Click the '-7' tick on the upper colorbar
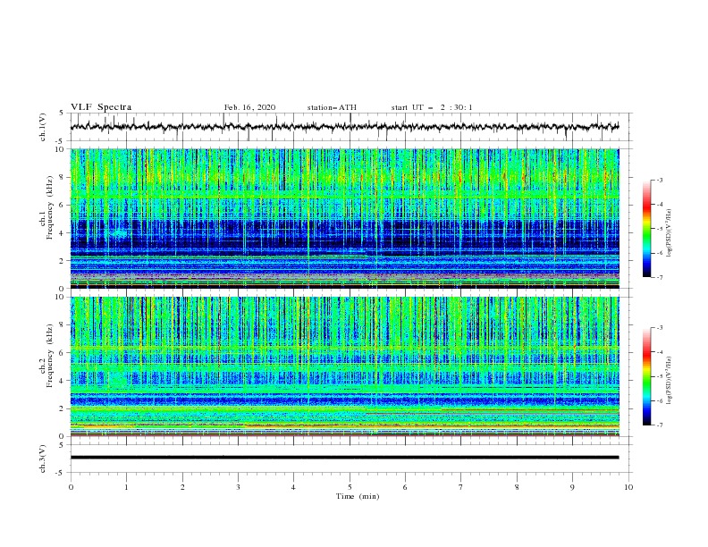Screen dimensions: 708x547 click(659, 277)
